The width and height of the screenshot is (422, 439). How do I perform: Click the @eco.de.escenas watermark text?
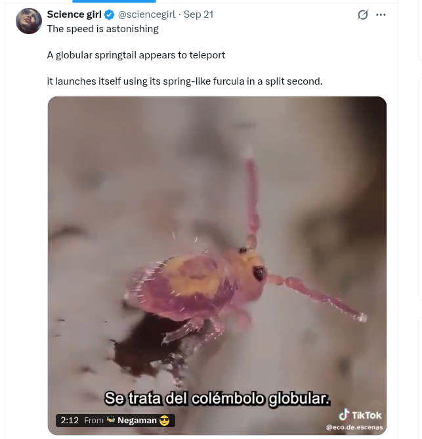tap(354, 427)
